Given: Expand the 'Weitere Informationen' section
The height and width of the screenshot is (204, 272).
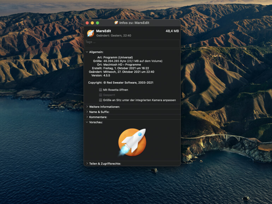Looking at the screenshot, I should [x=87, y=107].
